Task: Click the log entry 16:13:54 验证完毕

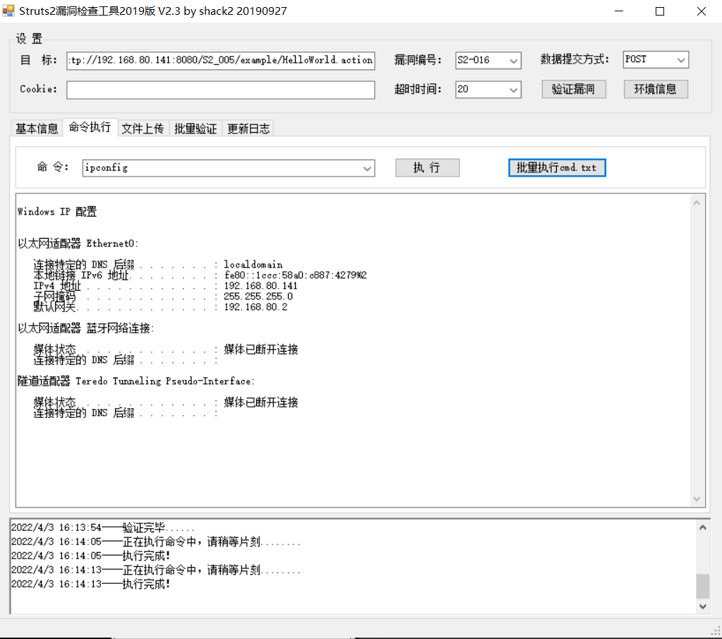Action: [102, 527]
